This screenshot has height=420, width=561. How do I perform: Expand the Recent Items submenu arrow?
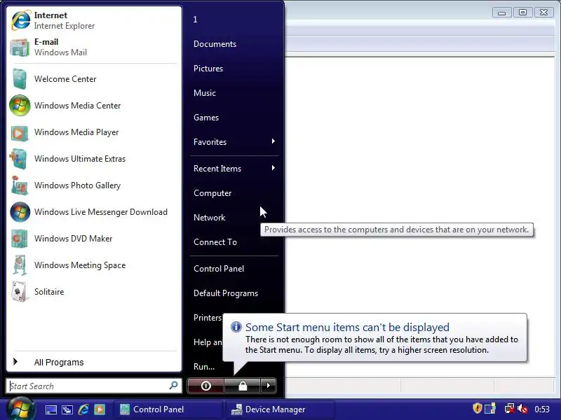click(x=273, y=168)
